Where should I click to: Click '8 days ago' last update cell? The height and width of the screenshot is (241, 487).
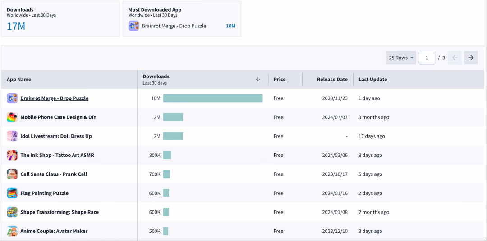pos(370,155)
